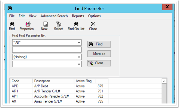Click the More >> button
The height and width of the screenshot is (108, 179).
coord(99,54)
